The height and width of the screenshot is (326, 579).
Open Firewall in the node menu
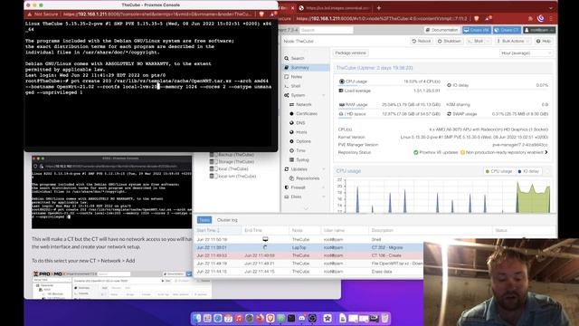tap(298, 187)
